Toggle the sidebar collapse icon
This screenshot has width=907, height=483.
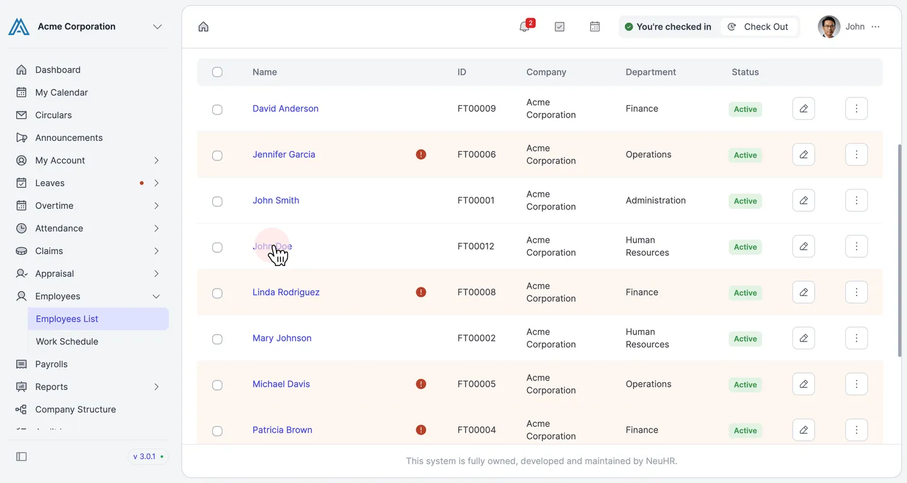point(21,457)
